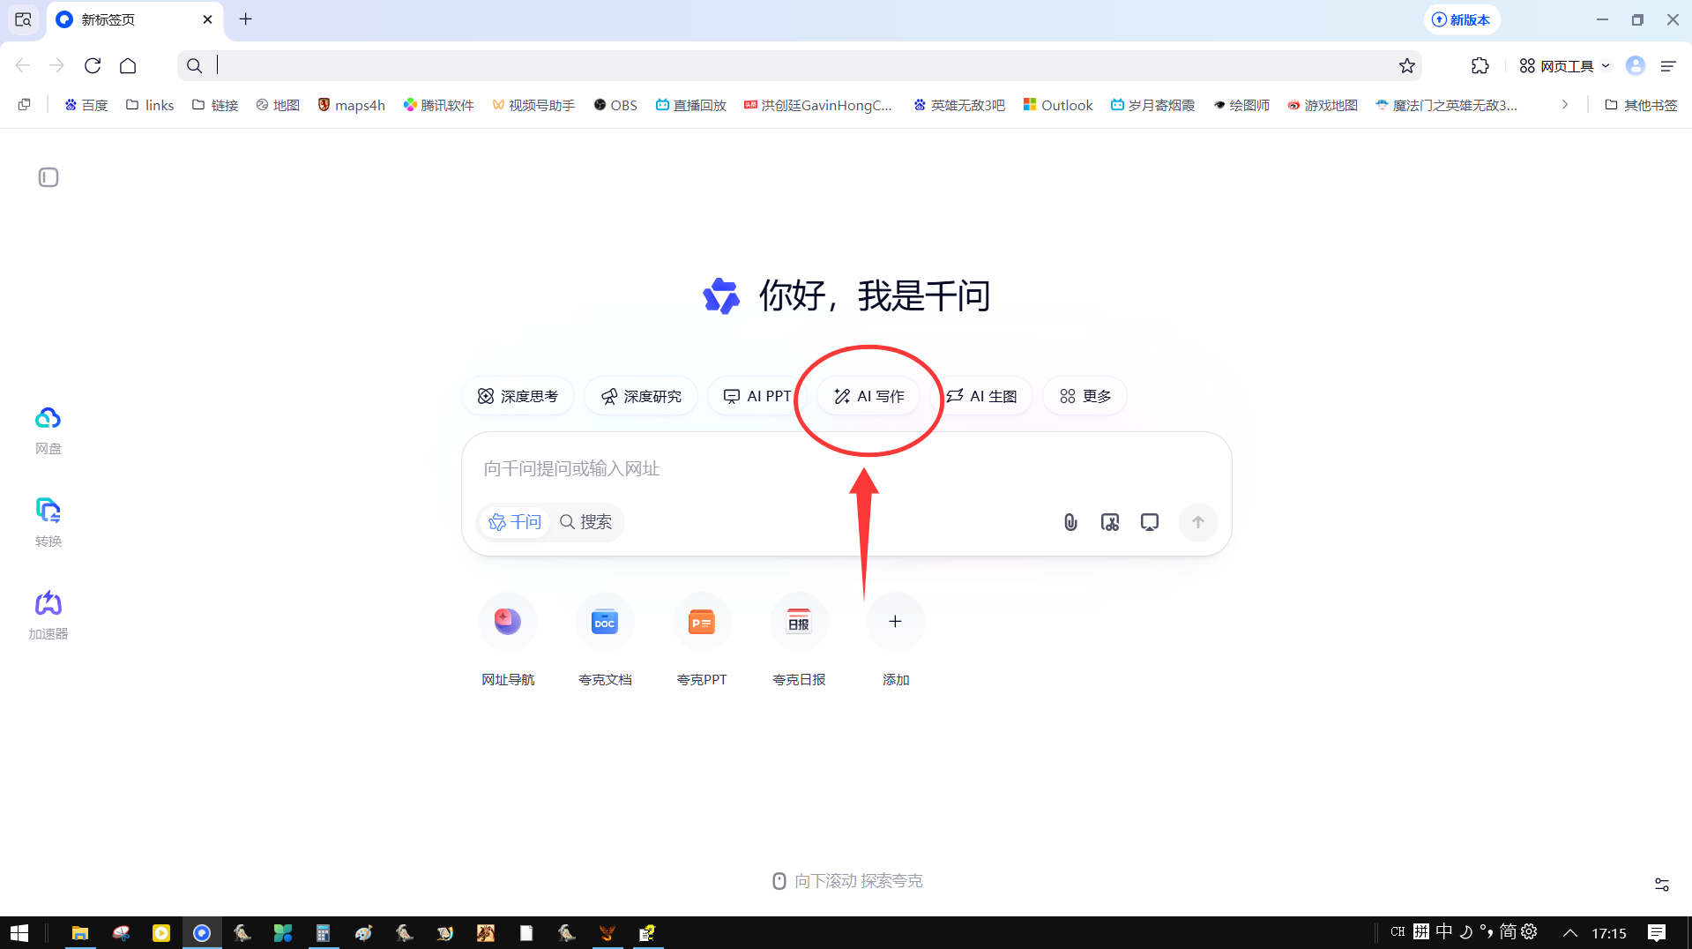The image size is (1692, 949).
Task: Open the 转换 sidebar tool
Action: pyautogui.click(x=48, y=521)
